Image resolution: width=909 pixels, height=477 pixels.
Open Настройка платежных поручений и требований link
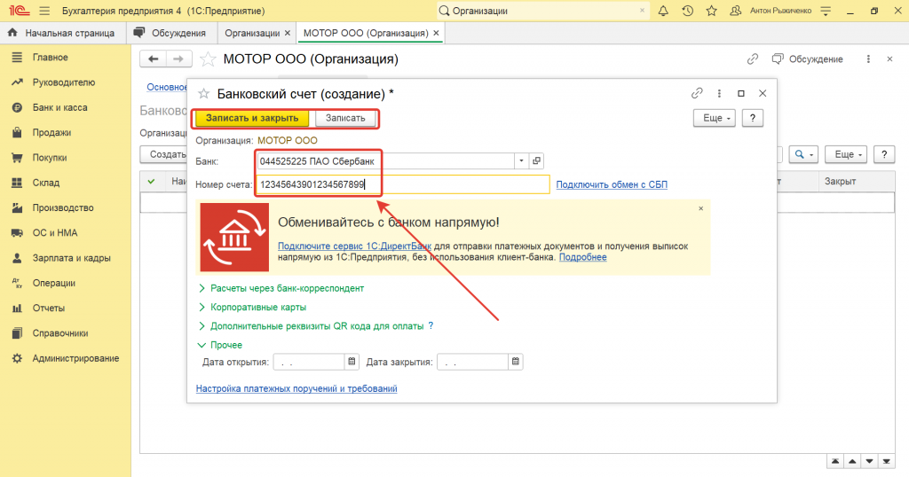tap(296, 388)
